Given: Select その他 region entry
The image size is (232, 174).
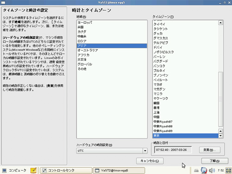Looking at the screenshot, I should (112, 69).
